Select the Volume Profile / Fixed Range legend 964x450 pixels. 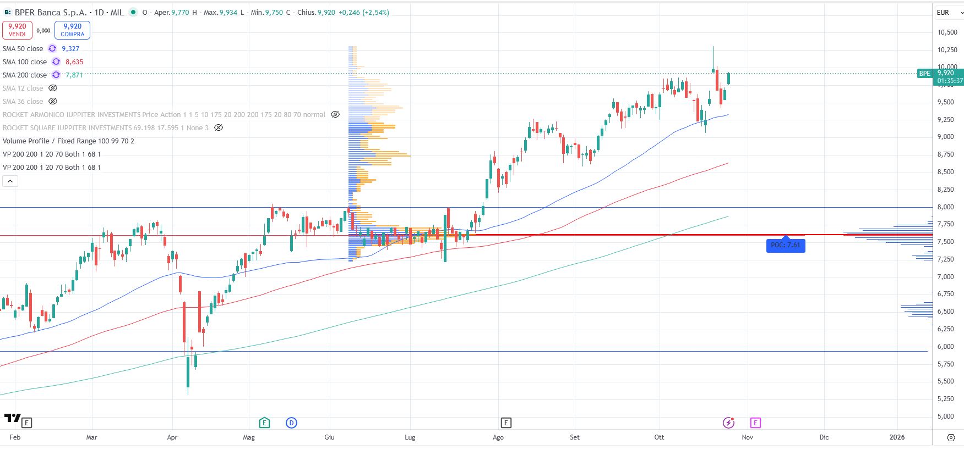coord(68,141)
